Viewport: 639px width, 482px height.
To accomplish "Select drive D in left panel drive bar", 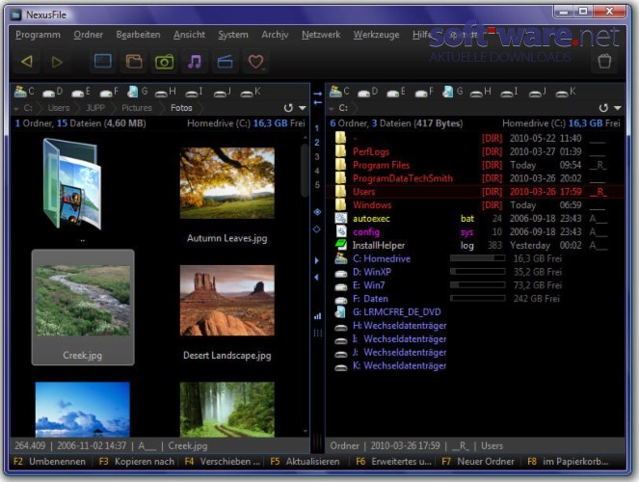I will (53, 92).
